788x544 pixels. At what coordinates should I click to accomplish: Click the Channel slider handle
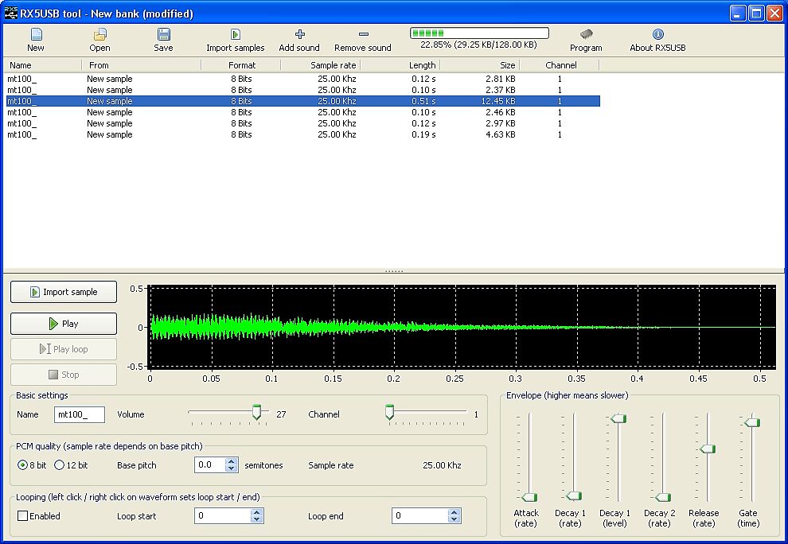[389, 413]
